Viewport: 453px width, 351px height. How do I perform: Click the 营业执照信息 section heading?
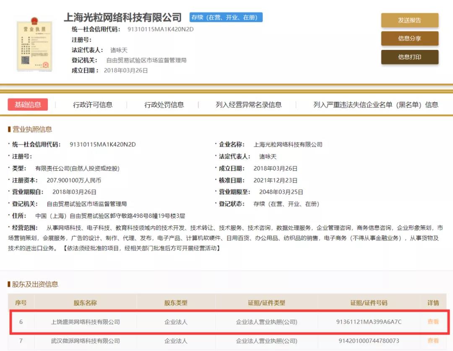pos(32,129)
